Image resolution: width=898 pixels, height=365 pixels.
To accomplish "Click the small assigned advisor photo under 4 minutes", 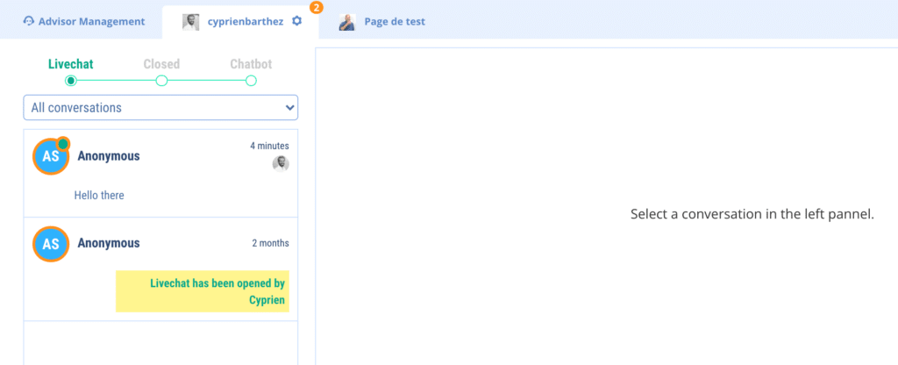I will 281,163.
